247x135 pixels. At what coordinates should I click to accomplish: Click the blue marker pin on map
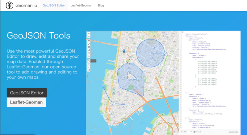coord(124,51)
